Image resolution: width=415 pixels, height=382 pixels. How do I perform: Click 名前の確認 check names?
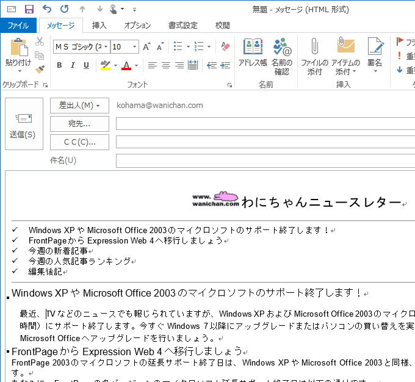[282, 57]
